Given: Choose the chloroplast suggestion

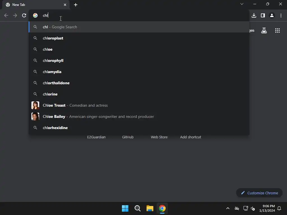Looking at the screenshot, I should 139,38.
